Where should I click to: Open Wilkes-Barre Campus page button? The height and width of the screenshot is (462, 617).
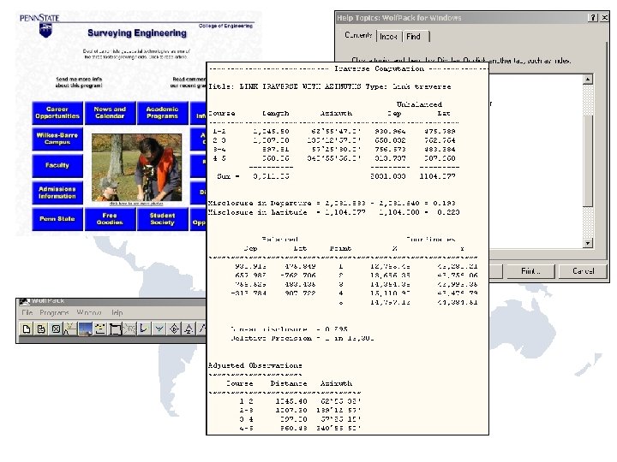(57, 139)
